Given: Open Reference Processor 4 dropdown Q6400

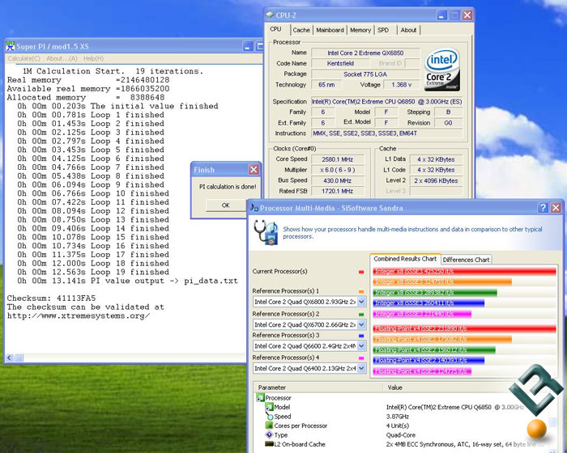Looking at the screenshot, I should point(361,369).
